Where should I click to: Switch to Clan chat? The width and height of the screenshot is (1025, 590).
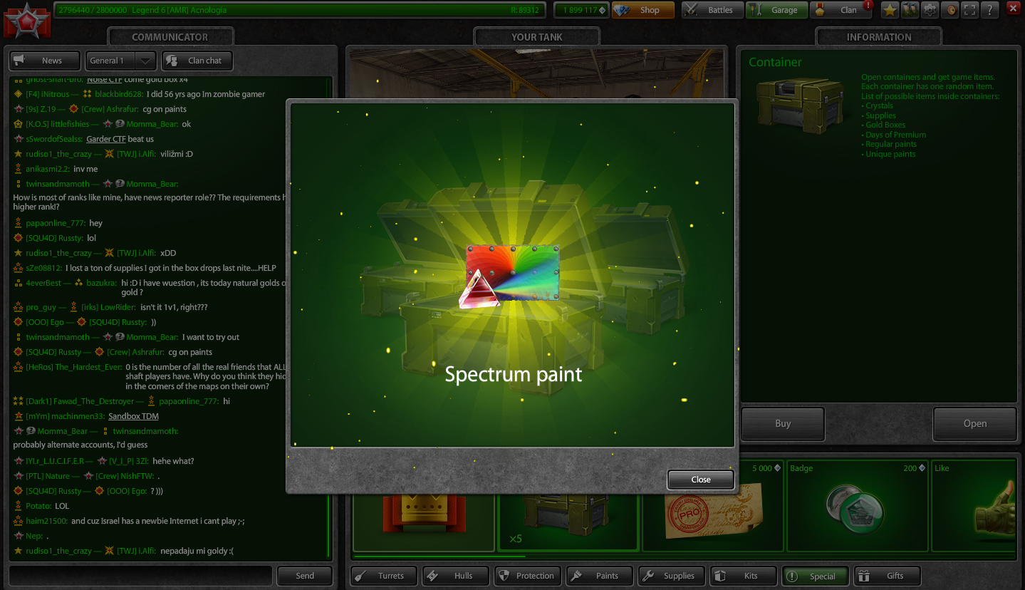197,61
